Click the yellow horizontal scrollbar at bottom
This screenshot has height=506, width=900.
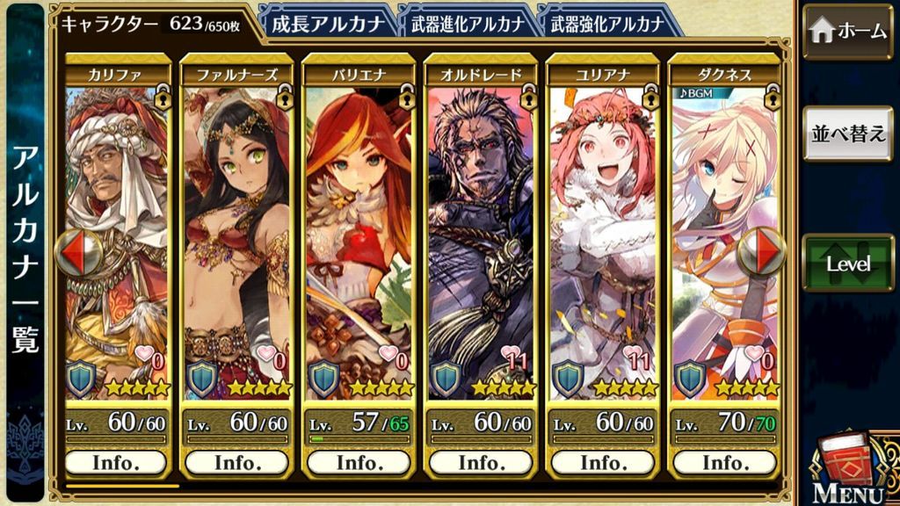coord(122,486)
